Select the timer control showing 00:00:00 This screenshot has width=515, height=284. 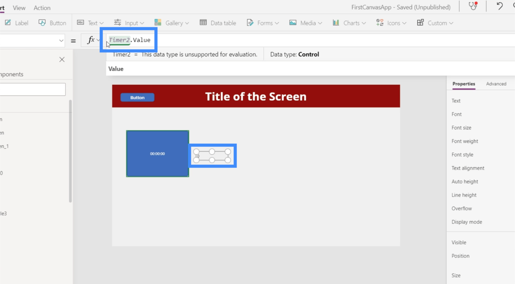coord(158,153)
